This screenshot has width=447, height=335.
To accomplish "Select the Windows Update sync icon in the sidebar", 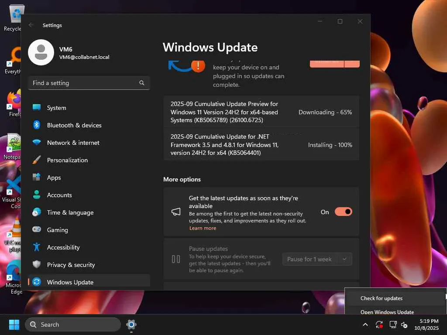I will click(x=37, y=282).
